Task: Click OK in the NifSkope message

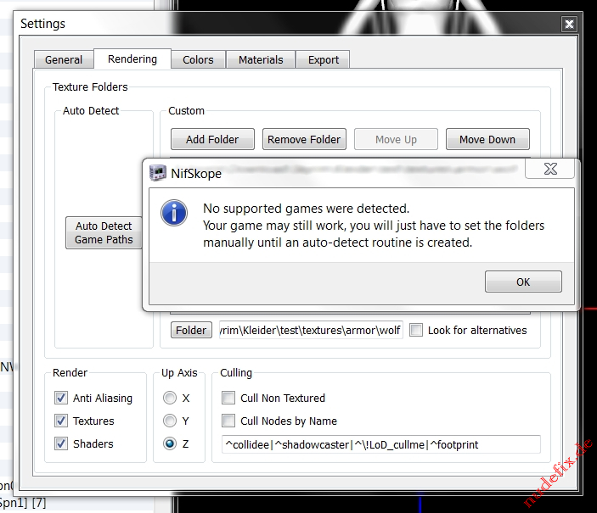Action: pyautogui.click(x=523, y=282)
